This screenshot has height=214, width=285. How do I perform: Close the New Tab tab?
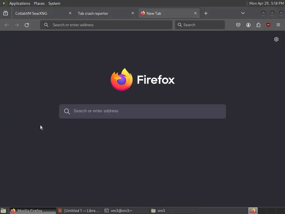(x=195, y=13)
